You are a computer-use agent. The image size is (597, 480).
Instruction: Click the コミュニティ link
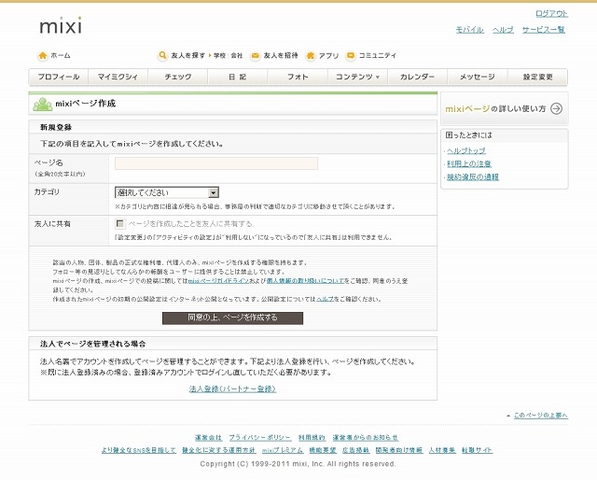378,56
